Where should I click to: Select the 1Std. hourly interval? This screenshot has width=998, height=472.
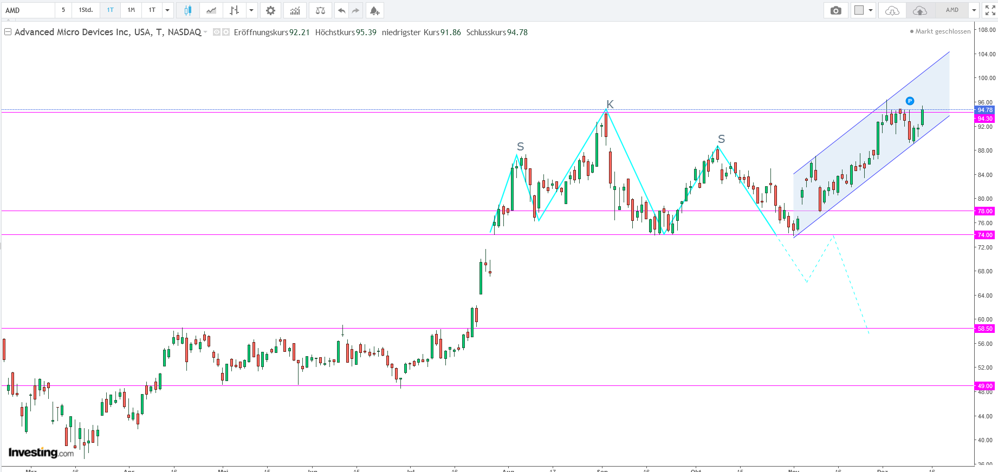click(86, 10)
